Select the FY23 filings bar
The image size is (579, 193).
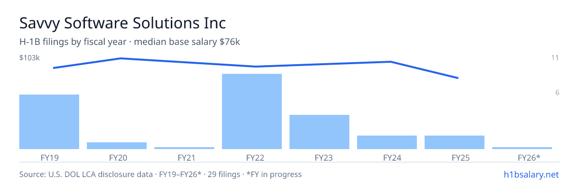click(x=319, y=132)
